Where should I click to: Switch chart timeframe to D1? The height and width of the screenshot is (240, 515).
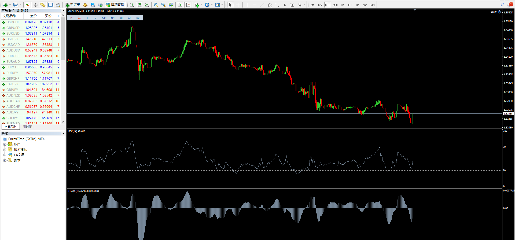[x=358, y=5]
